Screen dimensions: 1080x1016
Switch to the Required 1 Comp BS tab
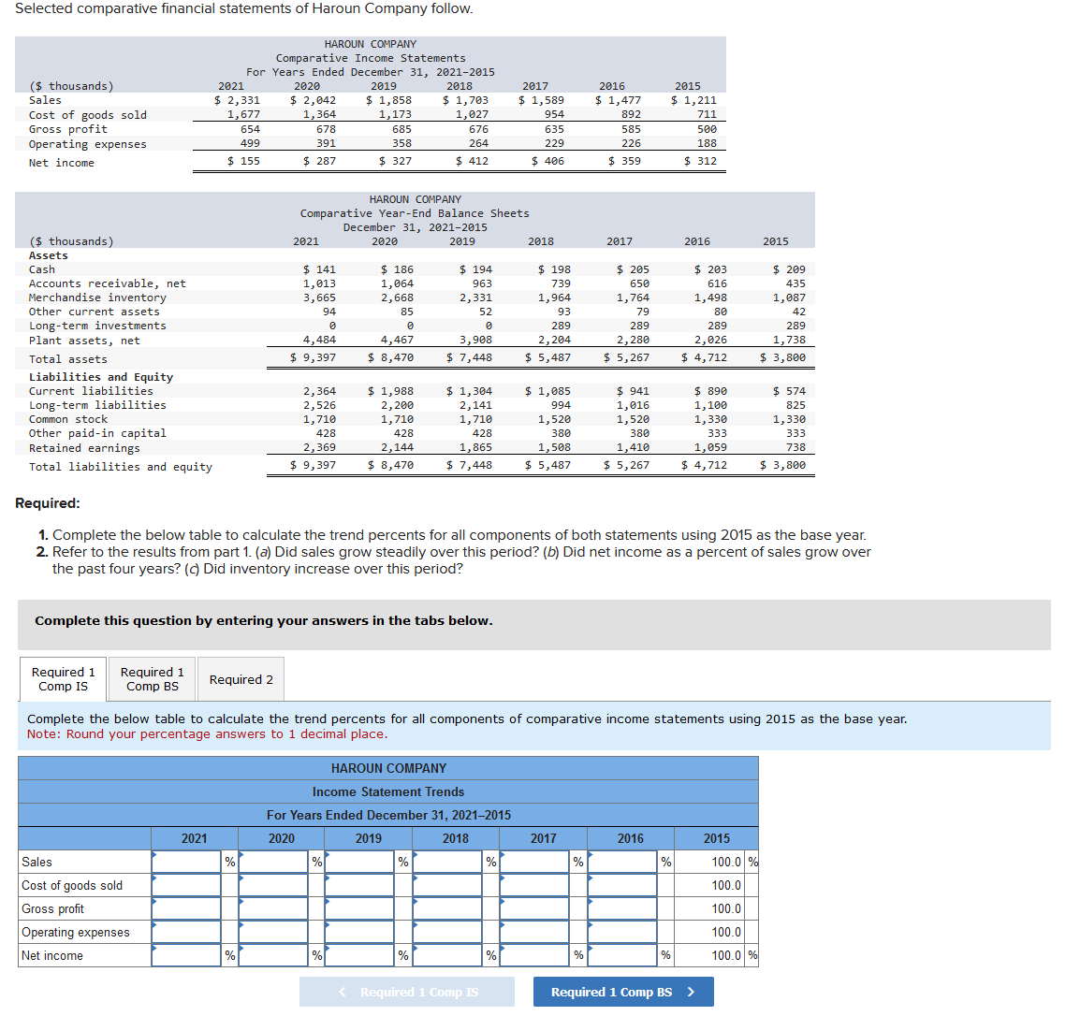tap(153, 678)
